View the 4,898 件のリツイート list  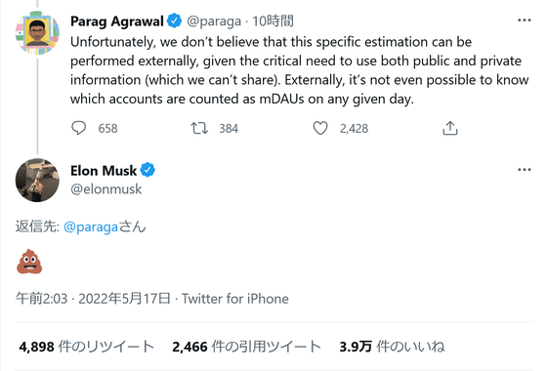[87, 347]
